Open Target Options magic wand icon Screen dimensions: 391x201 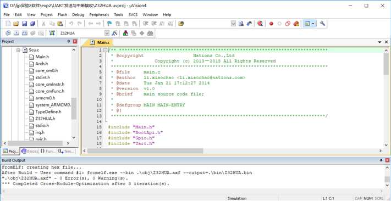tap(114, 33)
